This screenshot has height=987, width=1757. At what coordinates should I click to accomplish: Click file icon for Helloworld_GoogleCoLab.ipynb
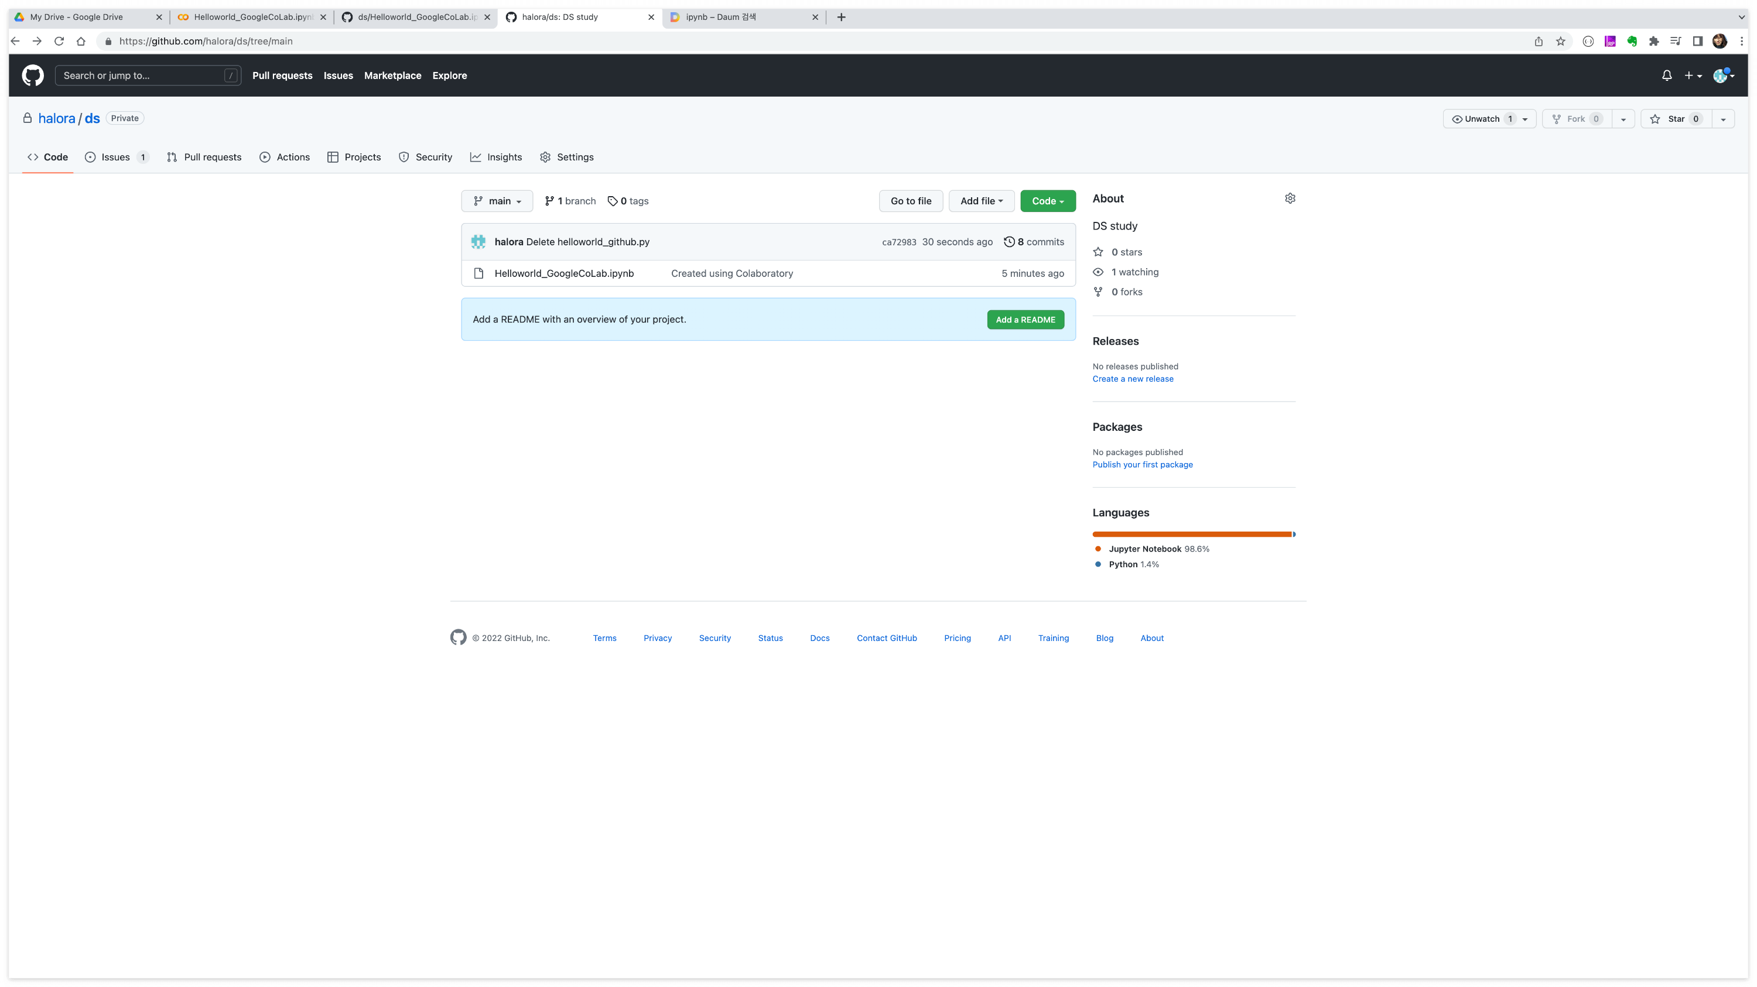[x=479, y=273]
